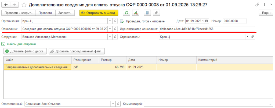Click into the Идентификатор основания field
Viewport: 275px width, 108px height.
pyautogui.click(x=207, y=29)
